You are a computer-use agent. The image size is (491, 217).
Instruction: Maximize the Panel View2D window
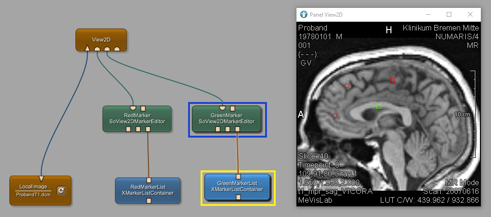click(449, 15)
